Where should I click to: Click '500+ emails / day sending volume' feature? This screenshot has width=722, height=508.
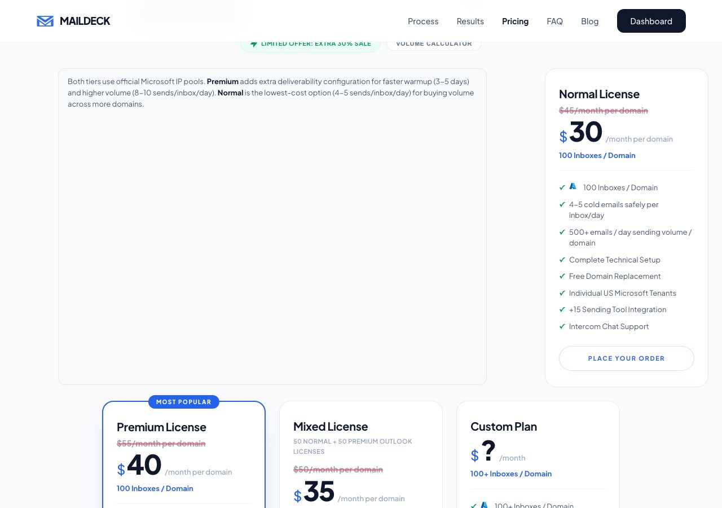point(630,238)
